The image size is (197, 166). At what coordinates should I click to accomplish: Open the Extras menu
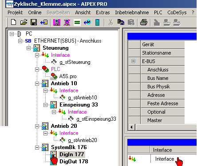(103, 12)
